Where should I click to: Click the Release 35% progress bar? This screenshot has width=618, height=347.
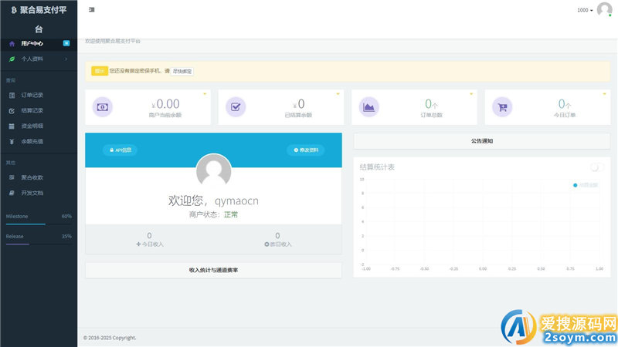[x=39, y=244]
